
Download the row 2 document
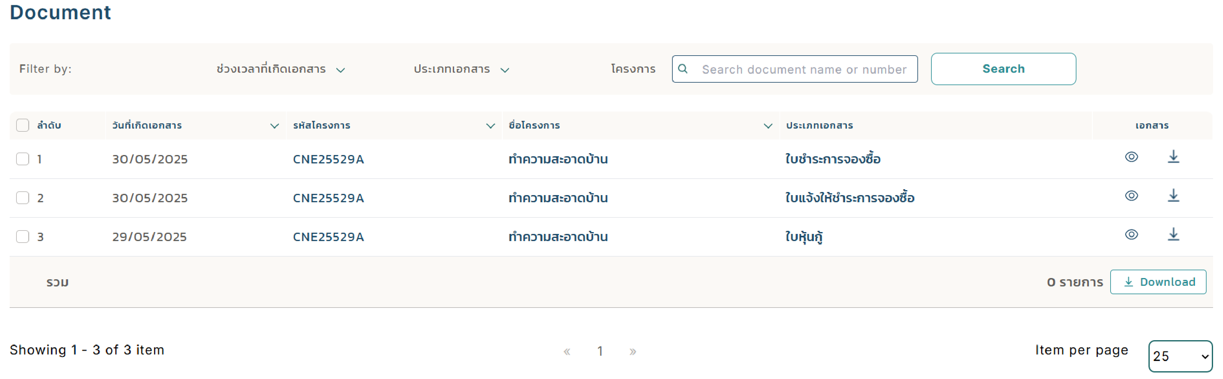pyautogui.click(x=1173, y=196)
